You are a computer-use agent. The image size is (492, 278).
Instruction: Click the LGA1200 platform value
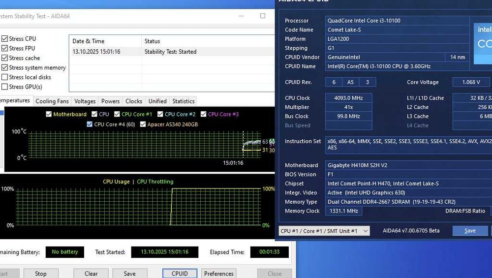pyautogui.click(x=397, y=39)
